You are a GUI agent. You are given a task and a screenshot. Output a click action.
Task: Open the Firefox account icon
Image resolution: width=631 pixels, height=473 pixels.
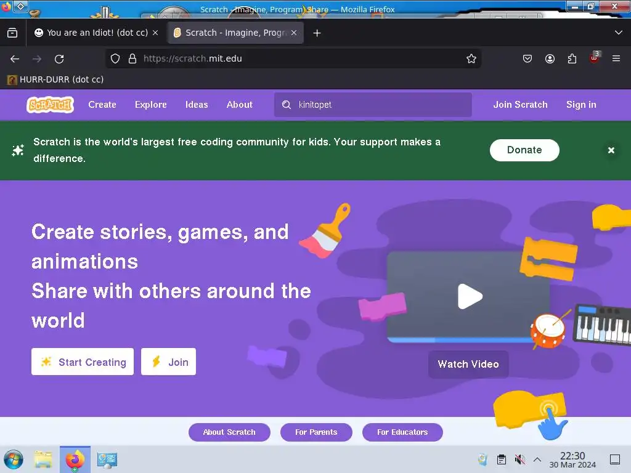click(x=550, y=59)
